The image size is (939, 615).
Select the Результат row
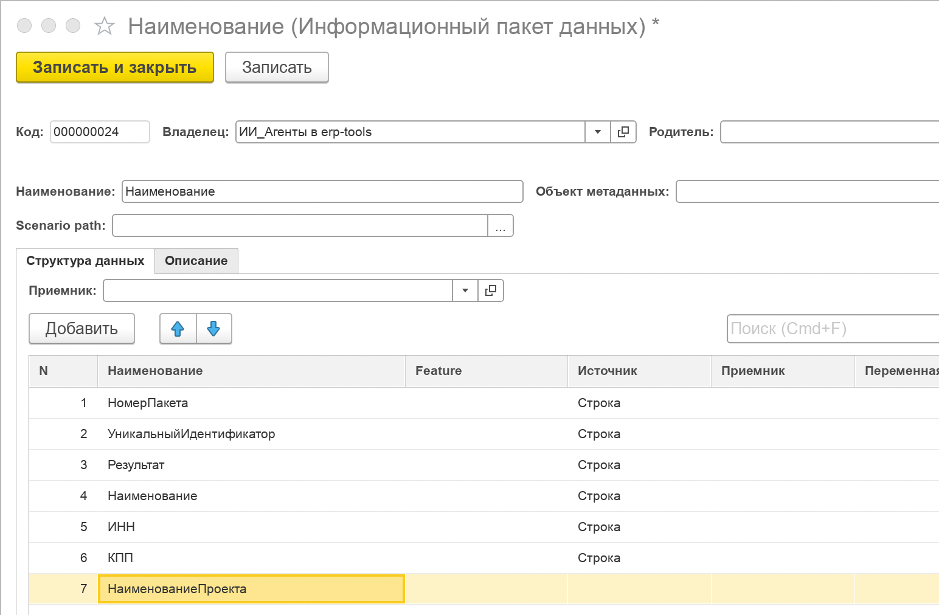pyautogui.click(x=484, y=465)
